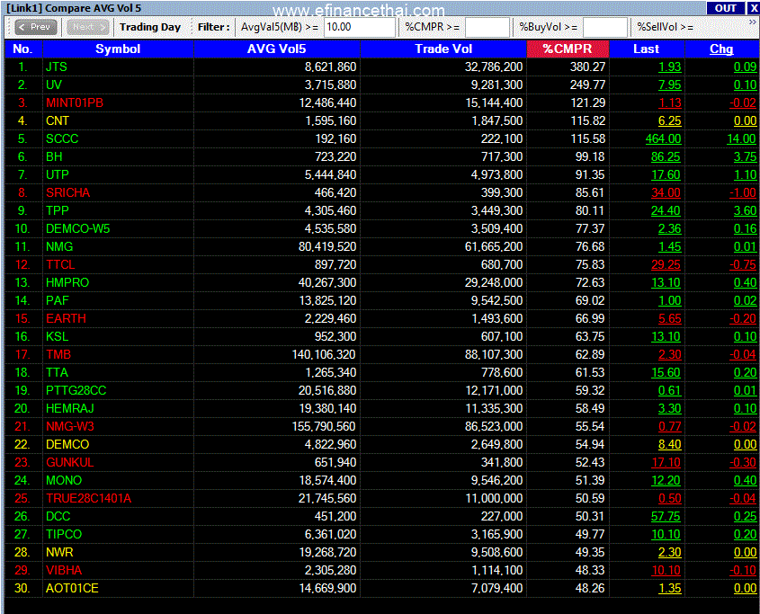Click the OUT button in title bar
Screen dimensions: 760x614
[726, 8]
